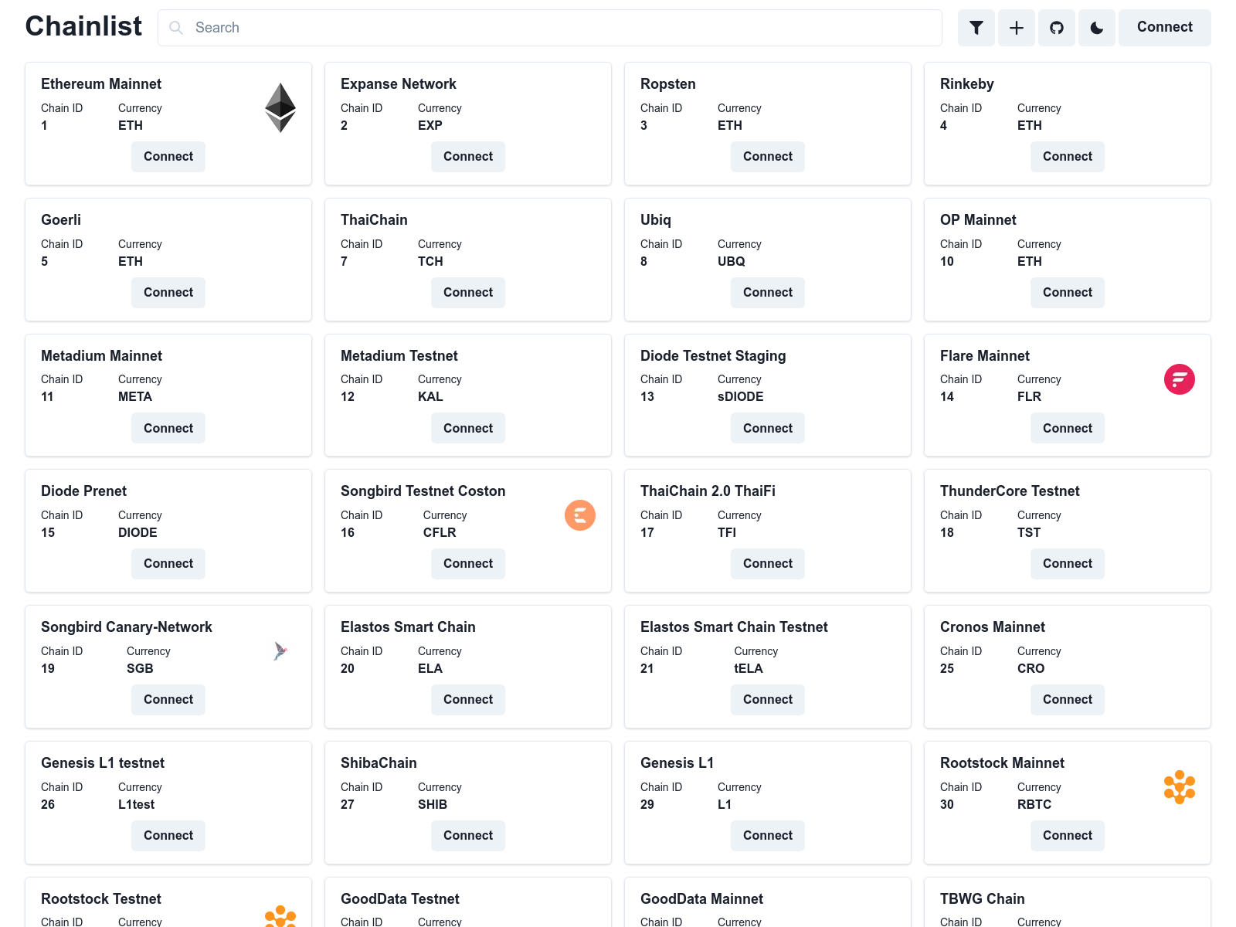
Task: Click the Cronos Mainnet title
Action: tap(993, 627)
